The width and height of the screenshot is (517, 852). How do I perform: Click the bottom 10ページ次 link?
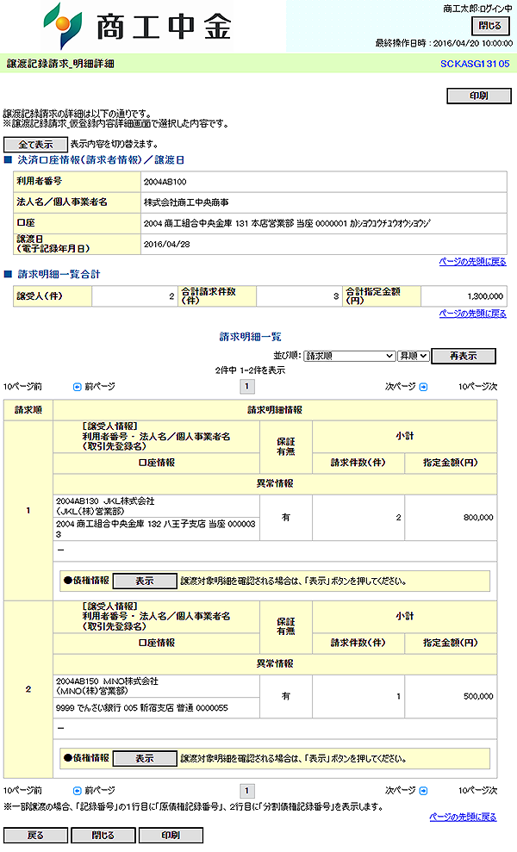(x=478, y=791)
